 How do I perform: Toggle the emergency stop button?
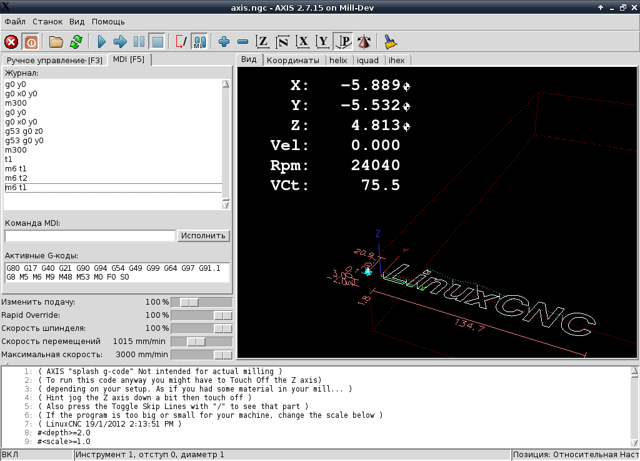(11, 42)
